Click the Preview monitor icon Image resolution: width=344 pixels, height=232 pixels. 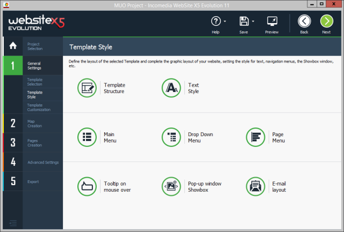point(272,22)
